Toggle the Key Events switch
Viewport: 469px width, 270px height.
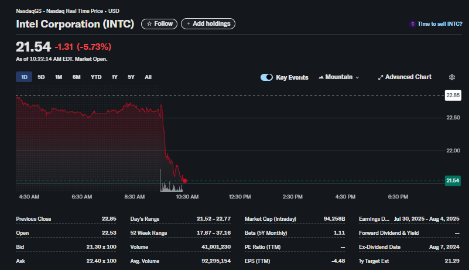tap(266, 77)
